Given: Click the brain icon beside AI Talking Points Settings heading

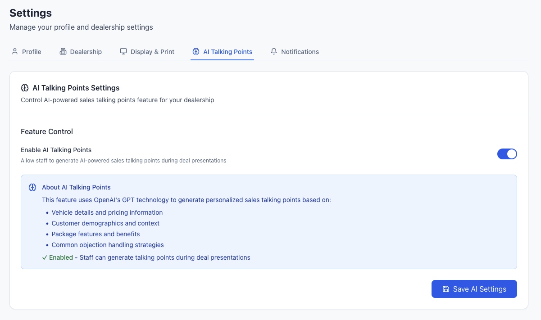Looking at the screenshot, I should point(25,88).
